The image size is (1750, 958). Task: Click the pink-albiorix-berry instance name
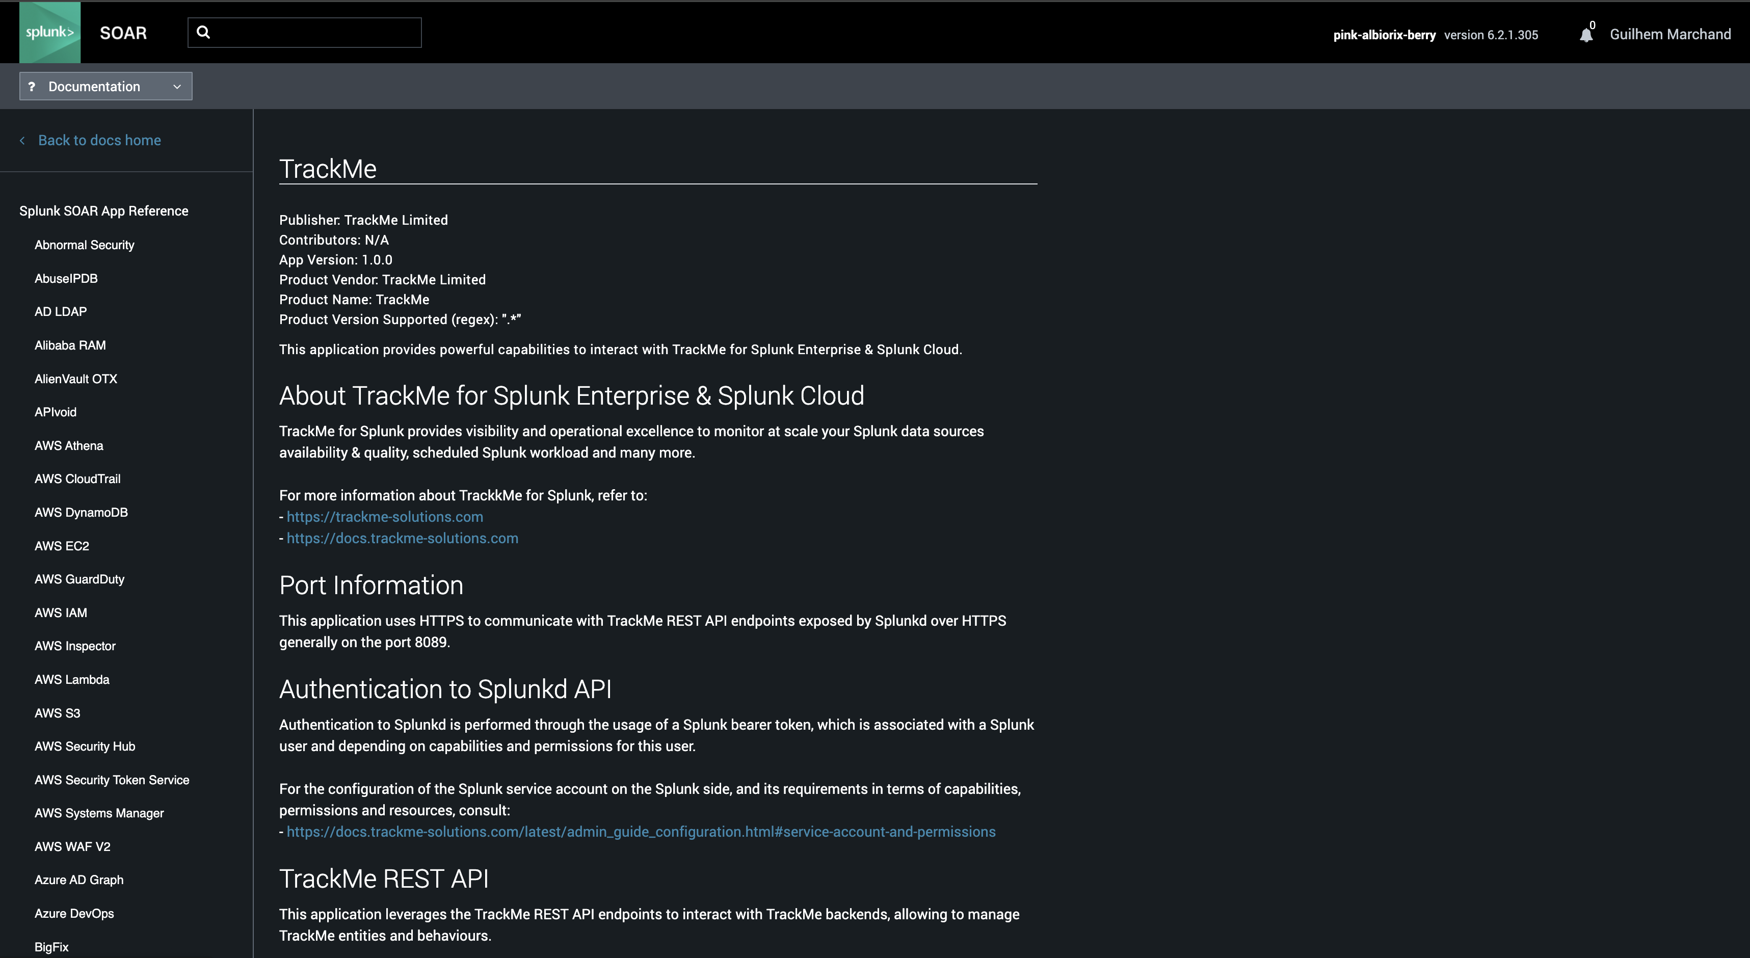1384,35
